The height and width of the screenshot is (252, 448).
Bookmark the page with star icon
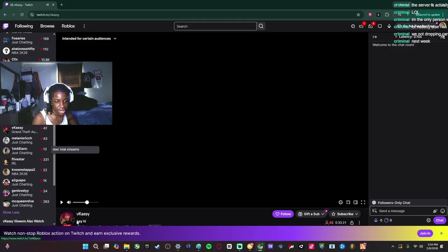[358, 15]
